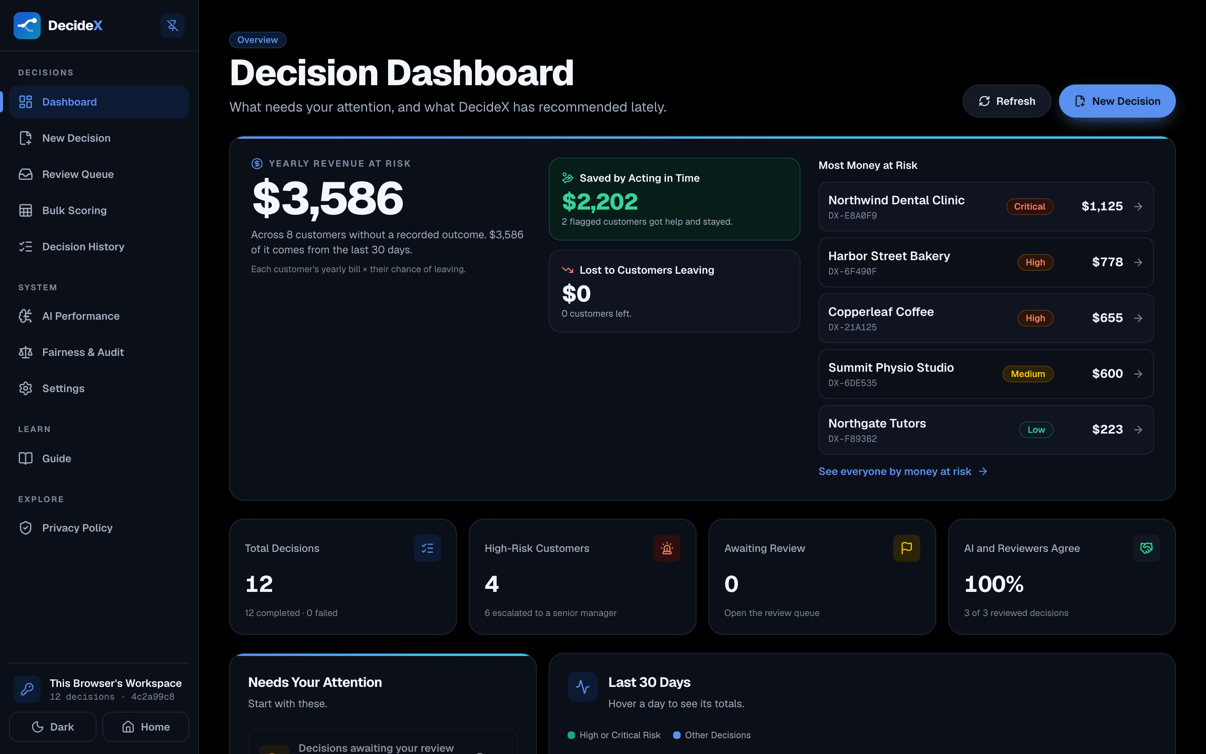Open the Northwind Dental Clinic row arrow
The width and height of the screenshot is (1206, 754).
(1138, 207)
